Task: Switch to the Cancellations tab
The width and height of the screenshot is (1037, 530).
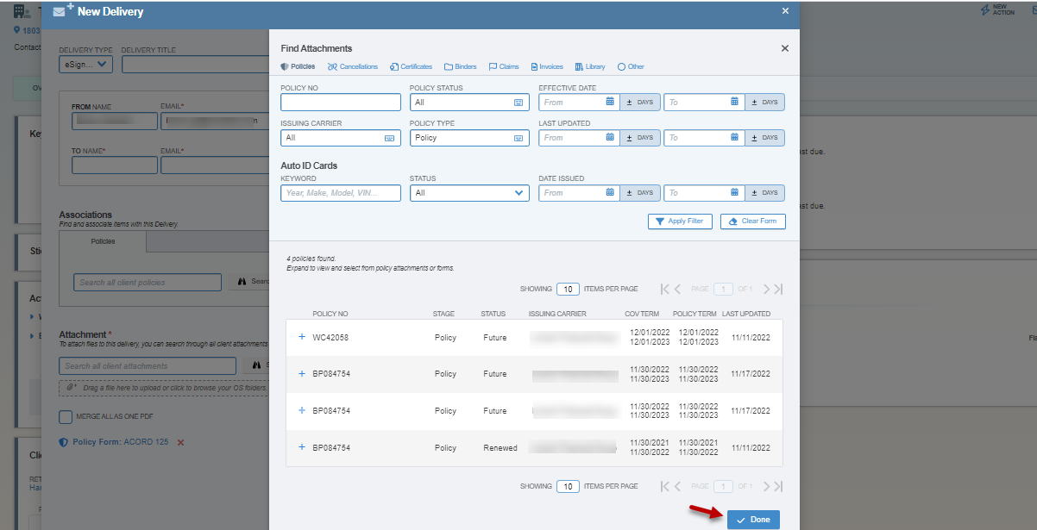Action: 353,66
